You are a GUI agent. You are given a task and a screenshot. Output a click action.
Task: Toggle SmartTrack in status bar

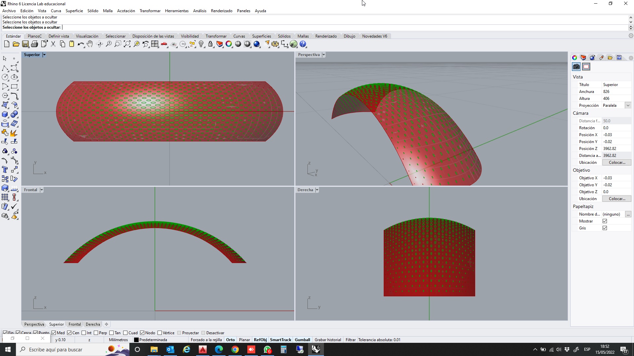(281, 340)
